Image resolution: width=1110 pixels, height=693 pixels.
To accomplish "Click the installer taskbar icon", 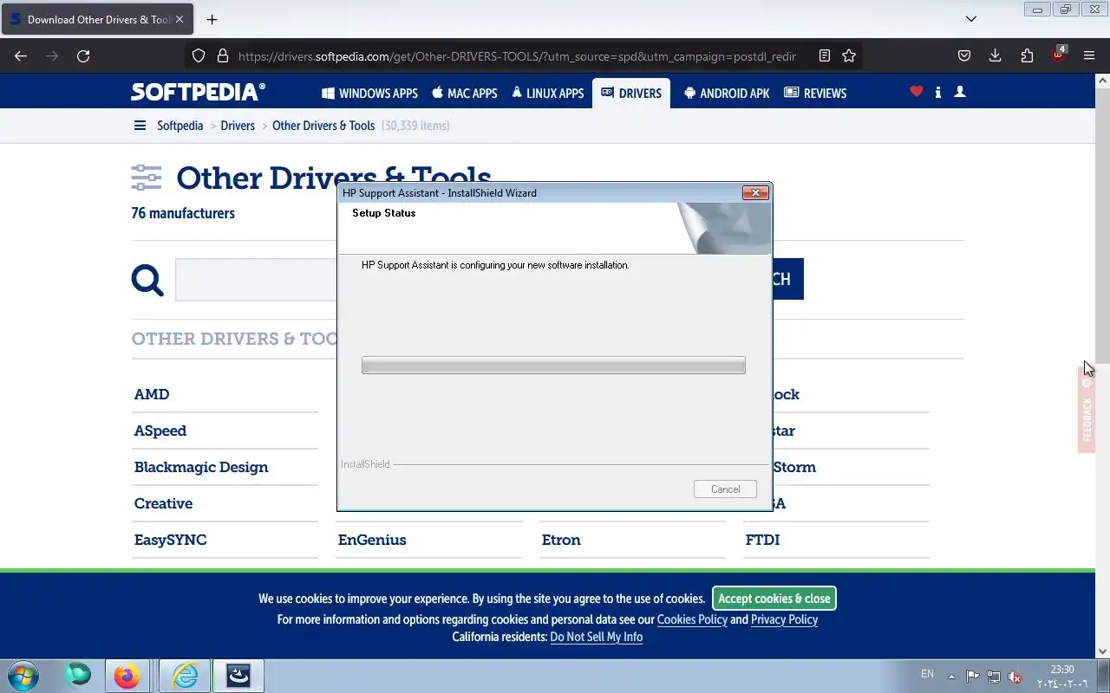I will [238, 676].
